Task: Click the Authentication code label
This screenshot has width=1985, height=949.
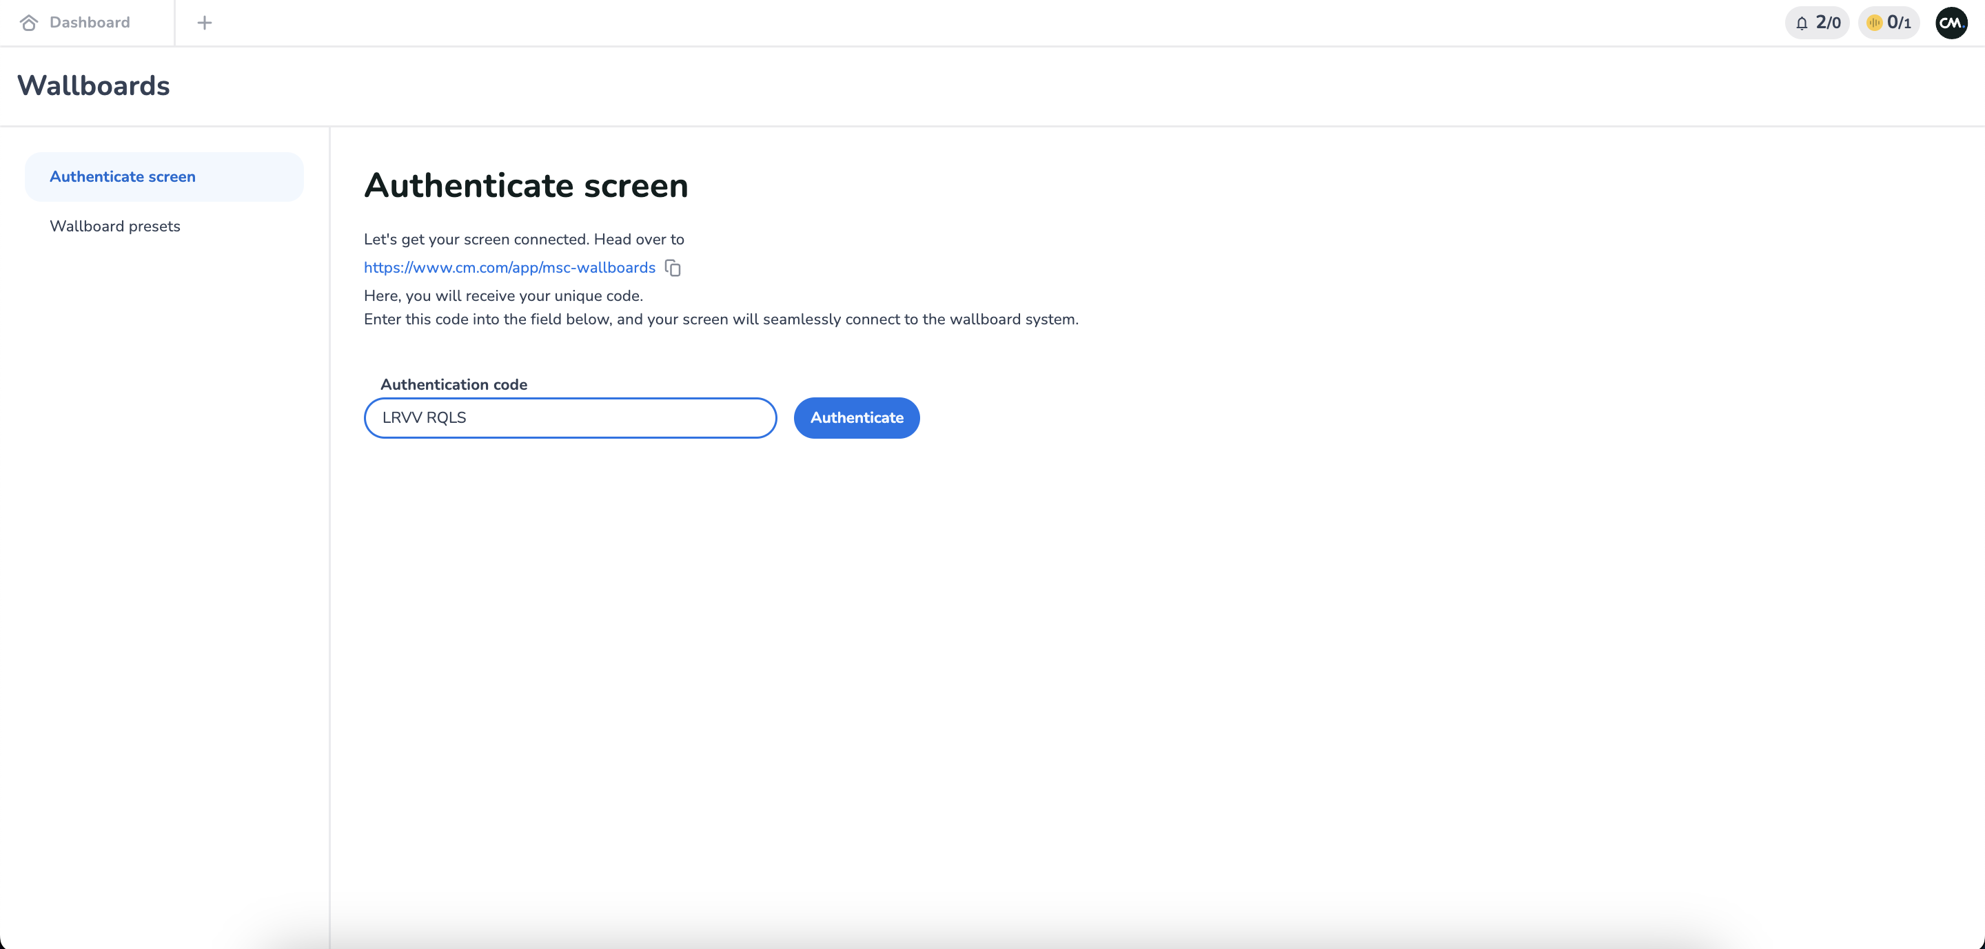Action: (453, 384)
